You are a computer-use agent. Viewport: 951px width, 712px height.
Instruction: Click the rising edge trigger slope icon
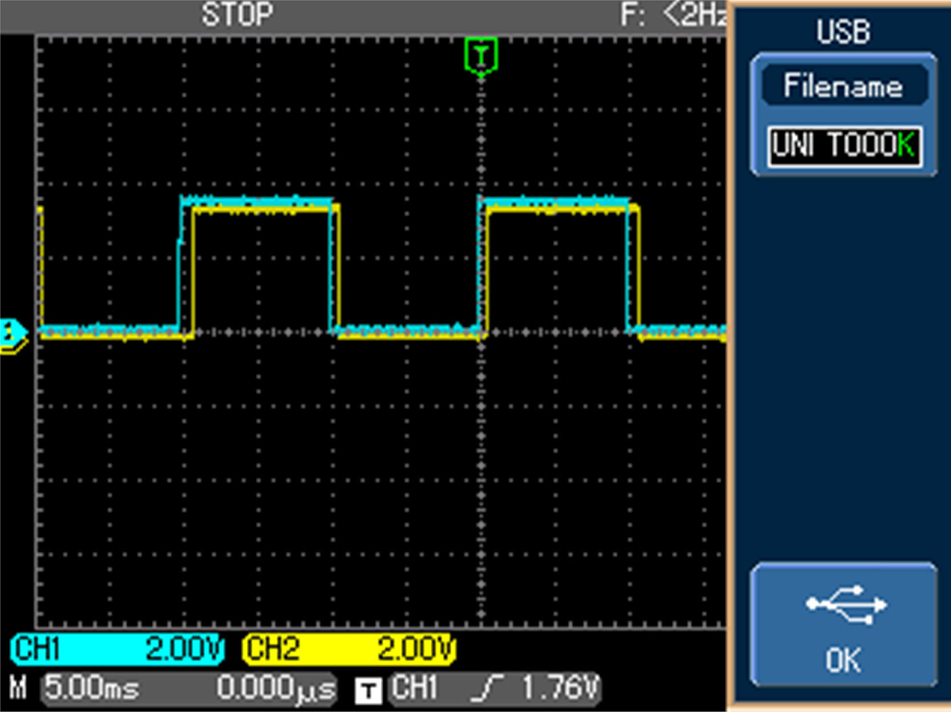(x=486, y=688)
